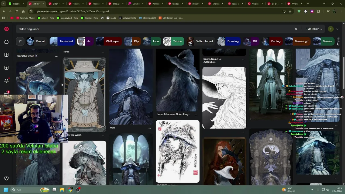
Task: Open more options for 'Lunar Princess' pin
Action: (x=196, y=115)
